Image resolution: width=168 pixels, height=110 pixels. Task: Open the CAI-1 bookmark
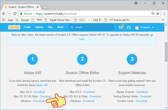[80, 20]
